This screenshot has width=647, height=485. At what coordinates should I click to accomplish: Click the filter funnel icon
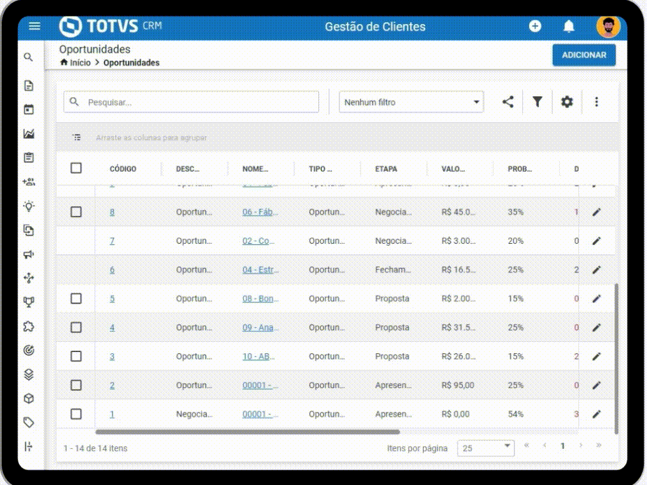tap(537, 102)
